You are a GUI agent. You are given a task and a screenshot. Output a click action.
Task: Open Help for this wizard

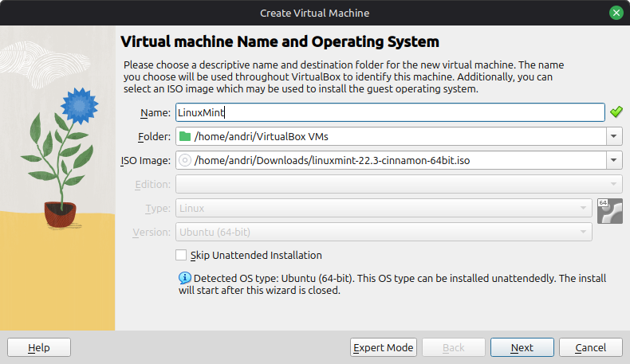click(x=39, y=347)
